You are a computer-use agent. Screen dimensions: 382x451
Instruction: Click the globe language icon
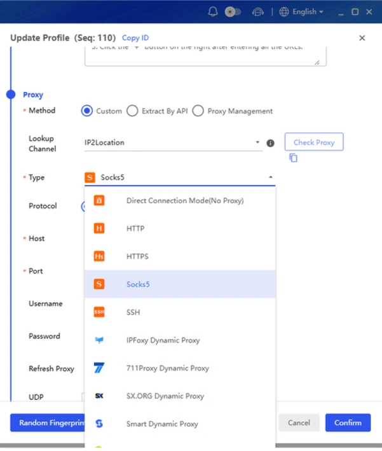click(284, 12)
